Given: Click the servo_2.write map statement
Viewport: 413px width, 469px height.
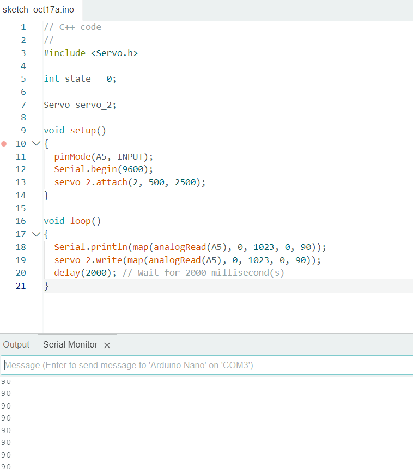Looking at the screenshot, I should tap(187, 260).
